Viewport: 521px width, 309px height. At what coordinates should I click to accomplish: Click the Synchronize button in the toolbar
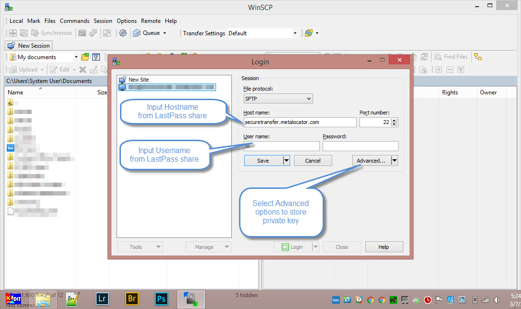pyautogui.click(x=52, y=33)
